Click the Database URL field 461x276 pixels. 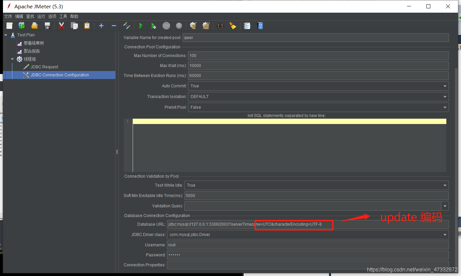(308, 224)
